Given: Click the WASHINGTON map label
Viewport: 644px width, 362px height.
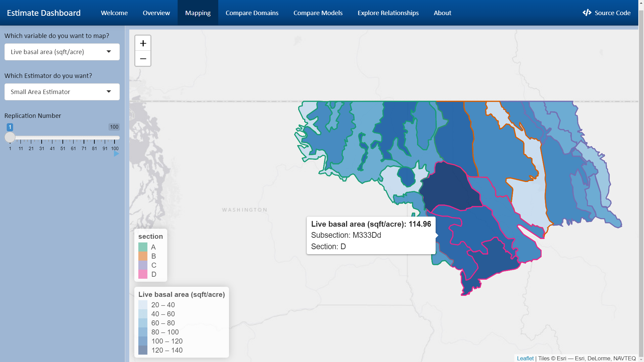Looking at the screenshot, I should coord(245,210).
